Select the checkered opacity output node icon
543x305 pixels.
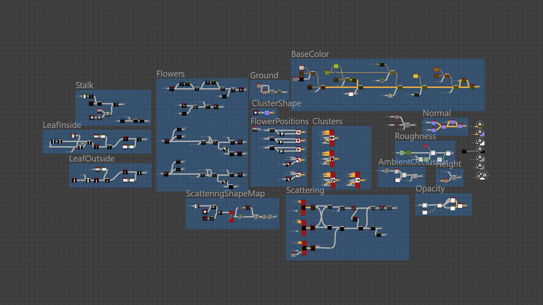click(480, 175)
